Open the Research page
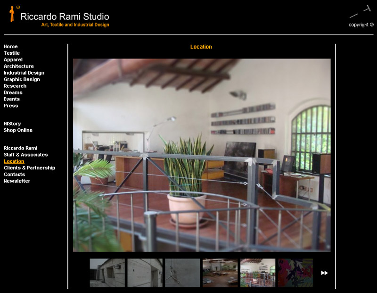Image resolution: width=377 pixels, height=293 pixels. coord(15,86)
